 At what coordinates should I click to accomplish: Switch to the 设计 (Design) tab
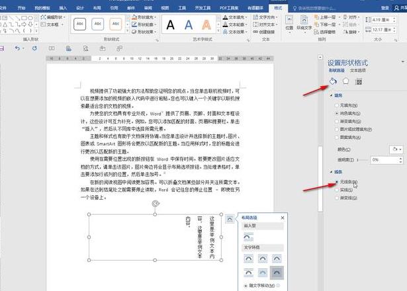pyautogui.click(x=80, y=8)
